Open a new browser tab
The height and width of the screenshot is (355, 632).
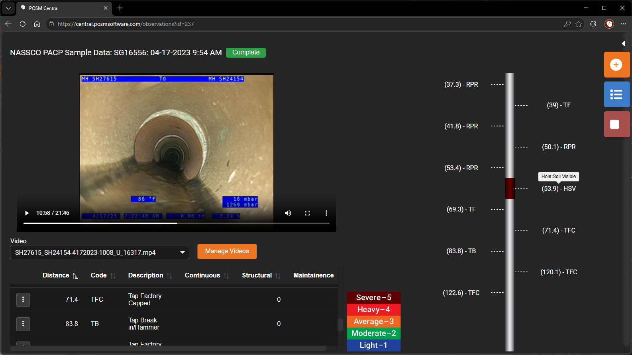120,8
